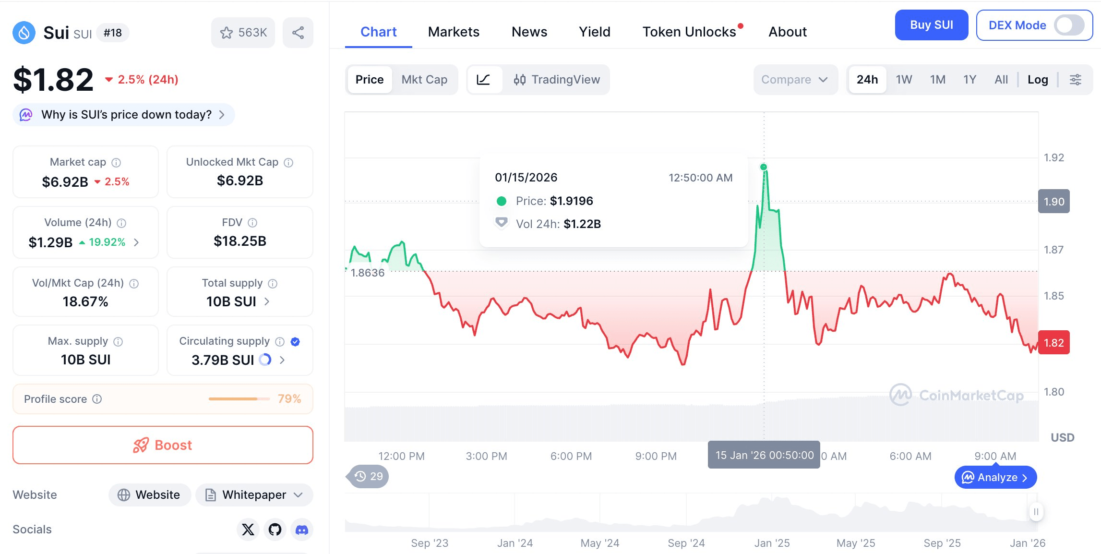1101x554 pixels.
Task: Click the range navigator pause handle
Action: 1036,512
